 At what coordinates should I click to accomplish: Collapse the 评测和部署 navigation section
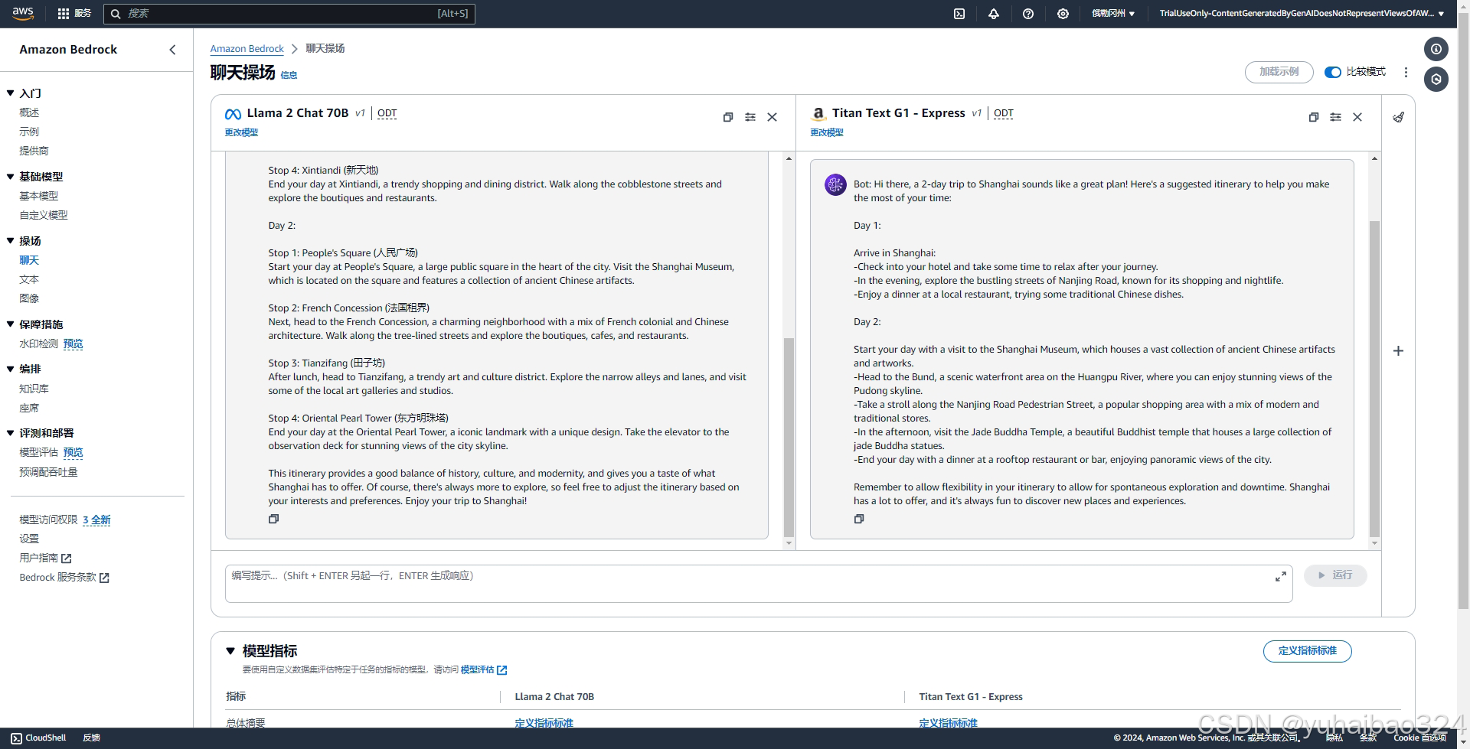(11, 433)
